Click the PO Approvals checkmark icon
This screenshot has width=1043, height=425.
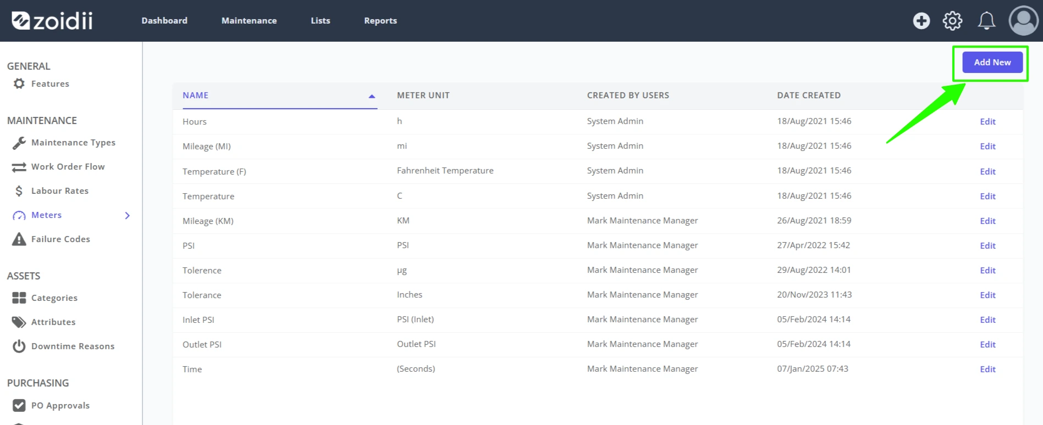pyautogui.click(x=19, y=406)
